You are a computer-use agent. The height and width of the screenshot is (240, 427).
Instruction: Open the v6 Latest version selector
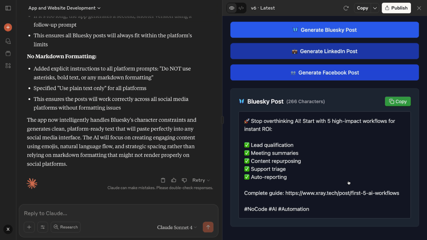(263, 8)
